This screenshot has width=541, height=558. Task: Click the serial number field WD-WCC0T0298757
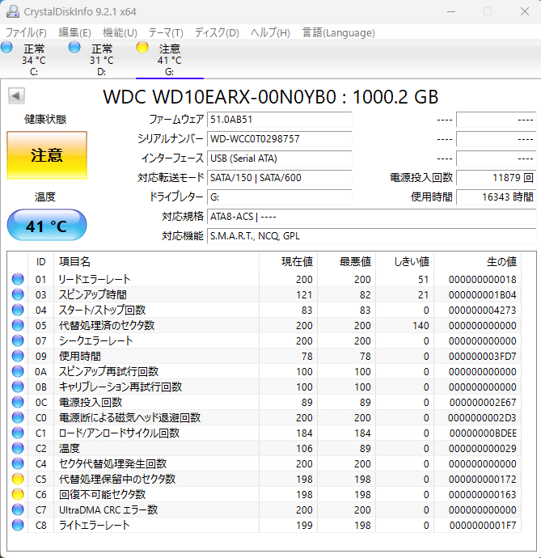280,139
